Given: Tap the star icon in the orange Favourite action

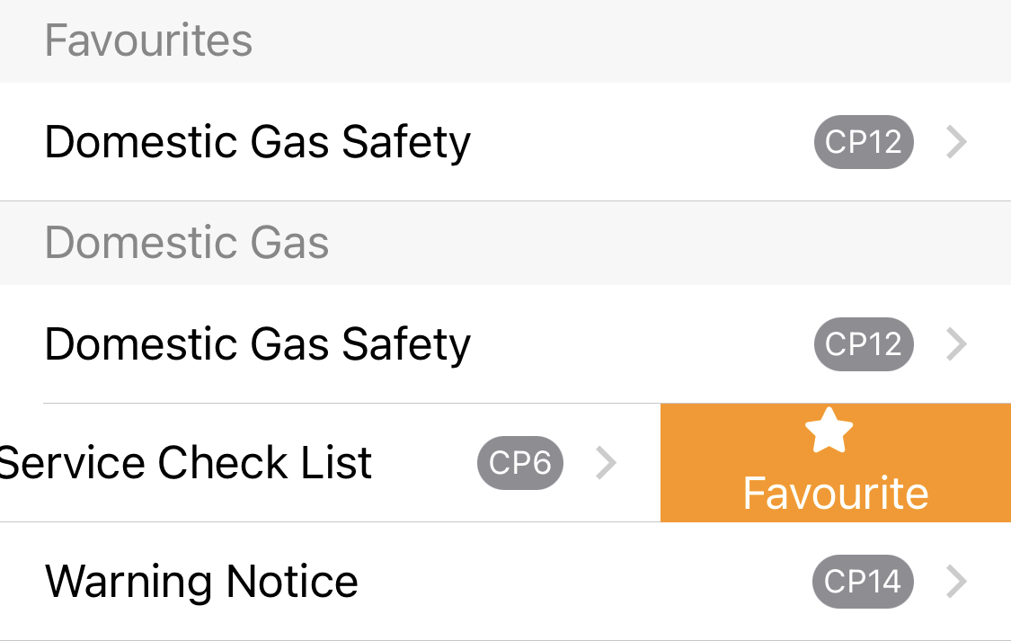Looking at the screenshot, I should [x=829, y=430].
